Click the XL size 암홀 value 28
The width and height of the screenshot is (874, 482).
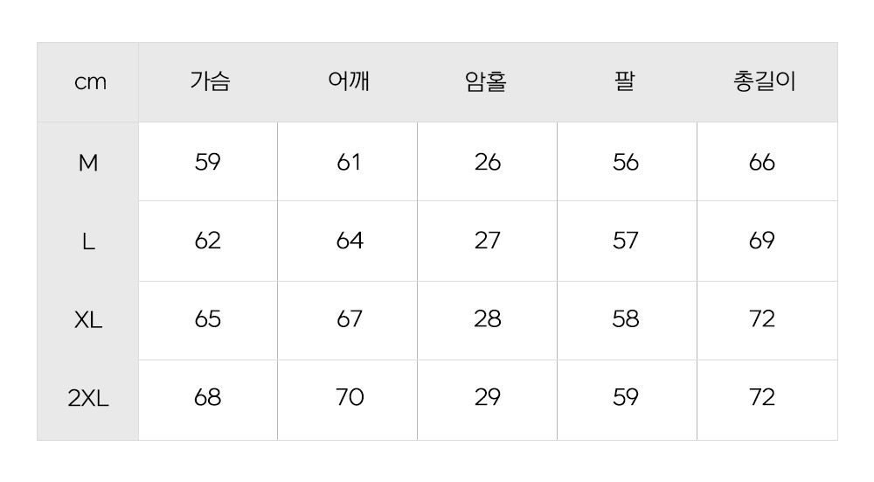pyautogui.click(x=487, y=319)
